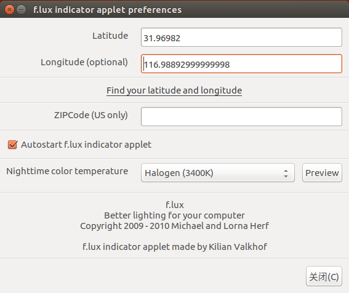
Task: Open the Find your latitude and longitude link
Action: coord(174,90)
